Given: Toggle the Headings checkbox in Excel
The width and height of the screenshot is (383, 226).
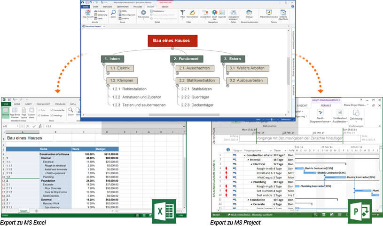Looking at the screenshot, I should tap(52, 115).
